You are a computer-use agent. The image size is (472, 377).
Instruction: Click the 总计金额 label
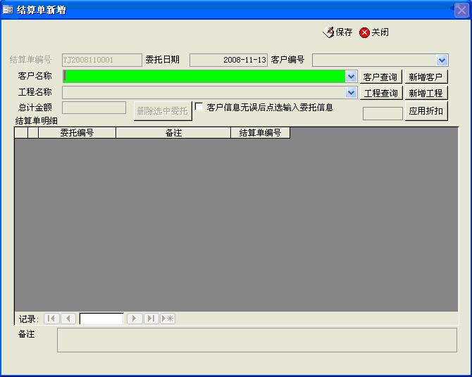click(35, 108)
